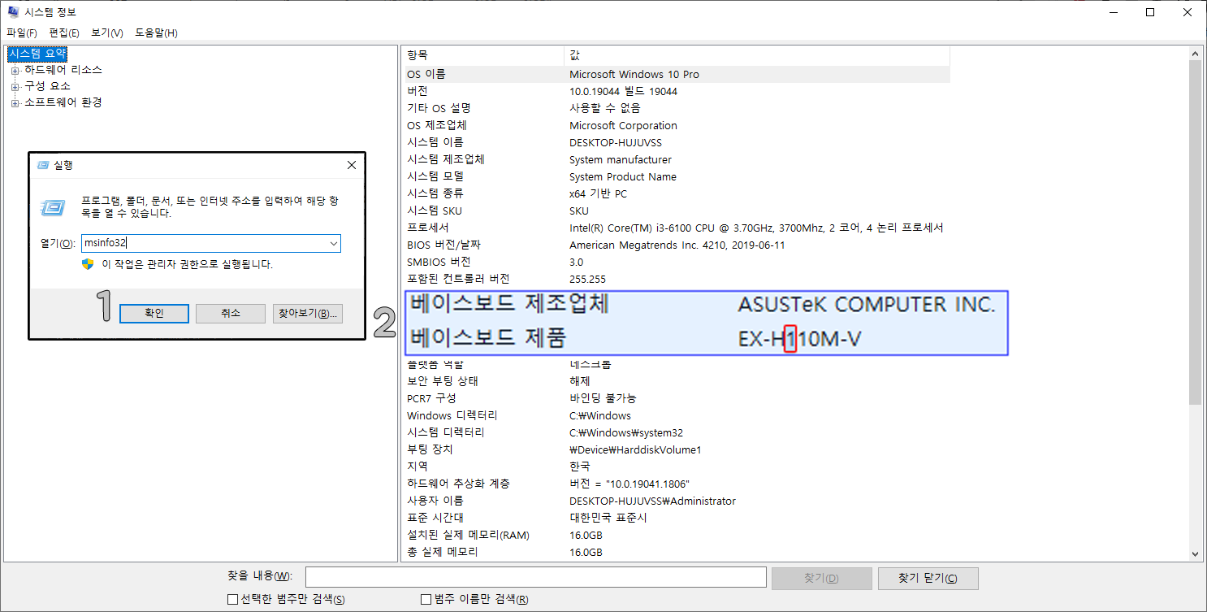Click the ASUSTeK COMPUTER INC. value
Image resolution: width=1207 pixels, height=612 pixels.
click(866, 305)
